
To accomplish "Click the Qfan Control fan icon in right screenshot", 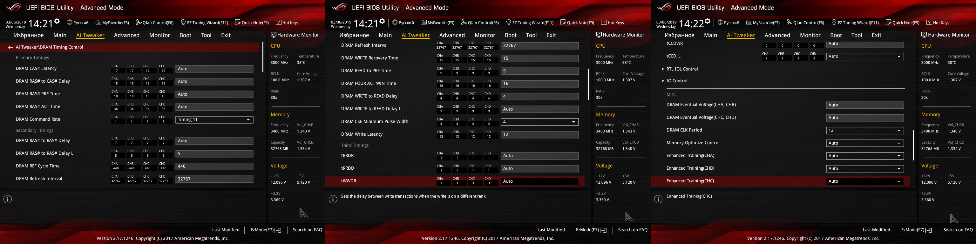I will pos(790,22).
